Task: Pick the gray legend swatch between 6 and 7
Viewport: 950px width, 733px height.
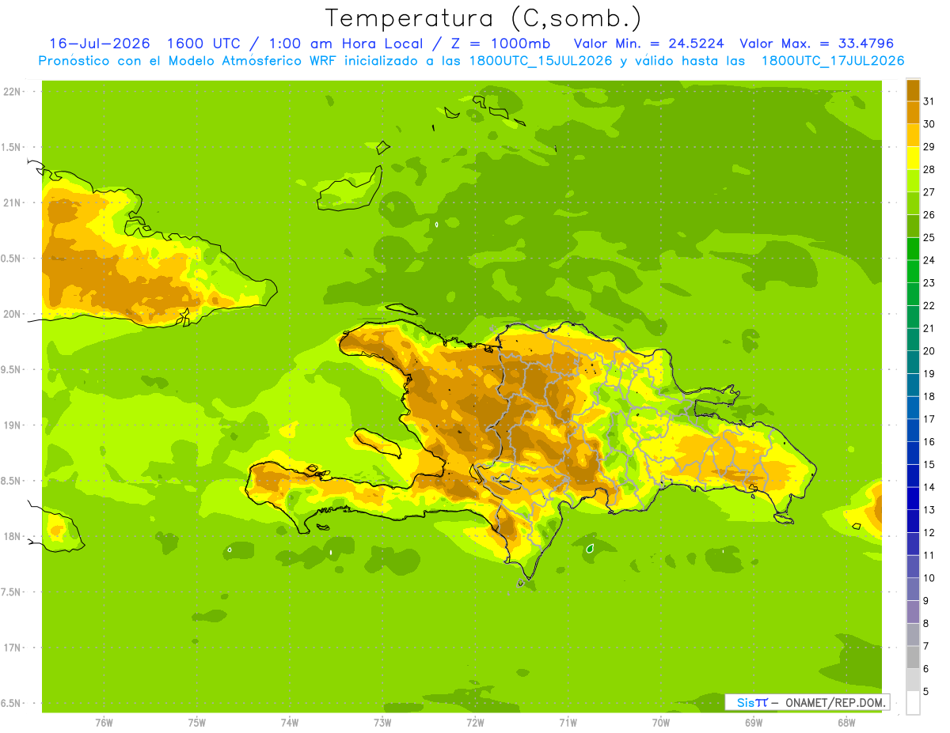Action: pyautogui.click(x=913, y=657)
